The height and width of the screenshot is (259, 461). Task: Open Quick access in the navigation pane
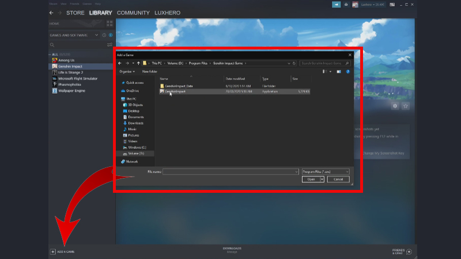point(135,83)
